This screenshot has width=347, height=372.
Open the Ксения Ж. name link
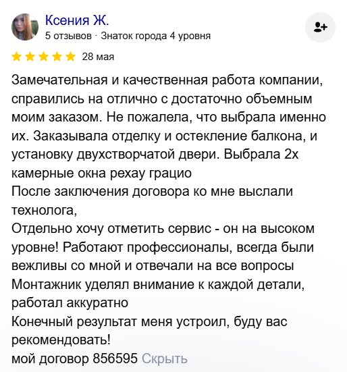(x=77, y=20)
